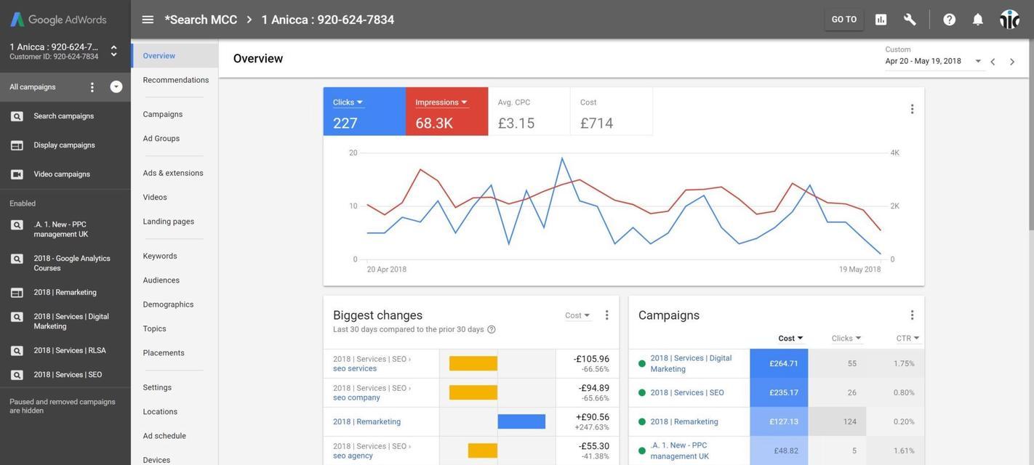Open Campaigns card three-dot menu
The width and height of the screenshot is (1034, 465).
point(912,315)
